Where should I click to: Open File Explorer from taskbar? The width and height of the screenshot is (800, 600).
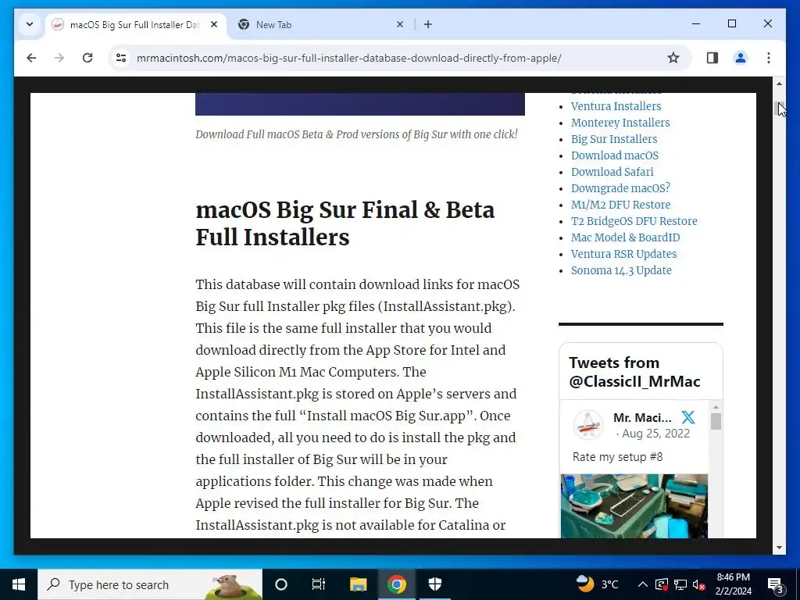(x=358, y=584)
